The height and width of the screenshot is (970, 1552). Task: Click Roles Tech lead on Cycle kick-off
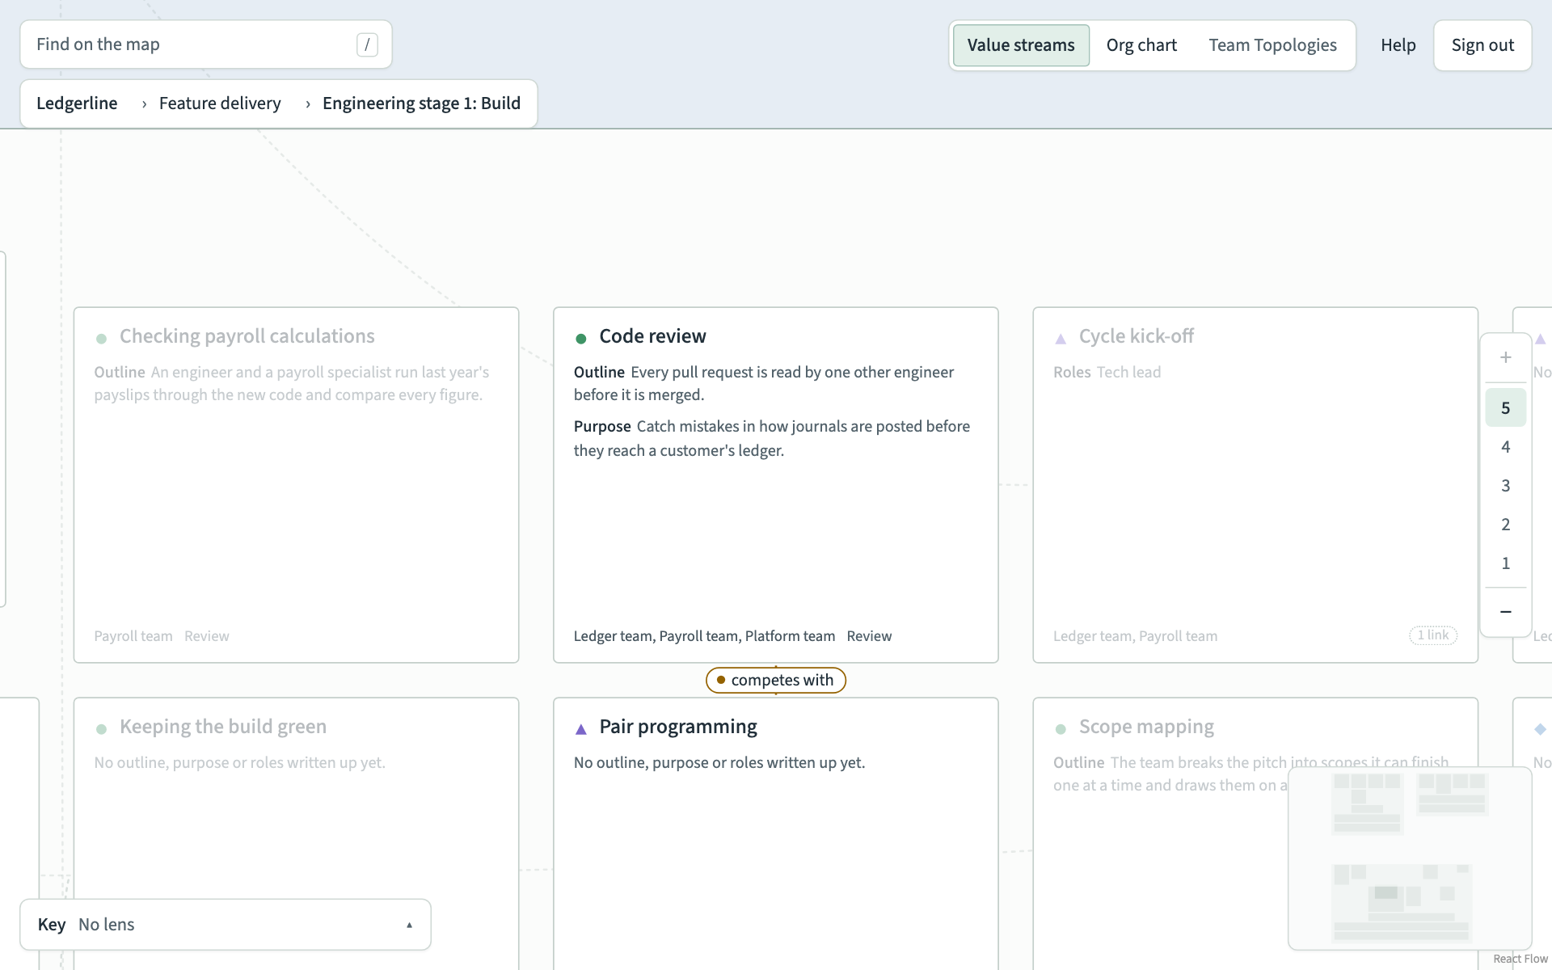(x=1107, y=372)
